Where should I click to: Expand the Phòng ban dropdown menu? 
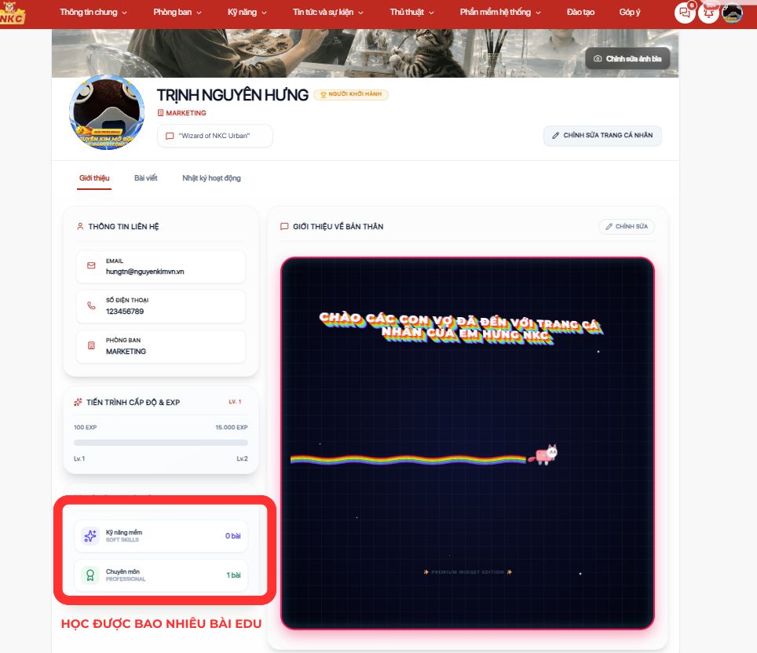(x=177, y=12)
